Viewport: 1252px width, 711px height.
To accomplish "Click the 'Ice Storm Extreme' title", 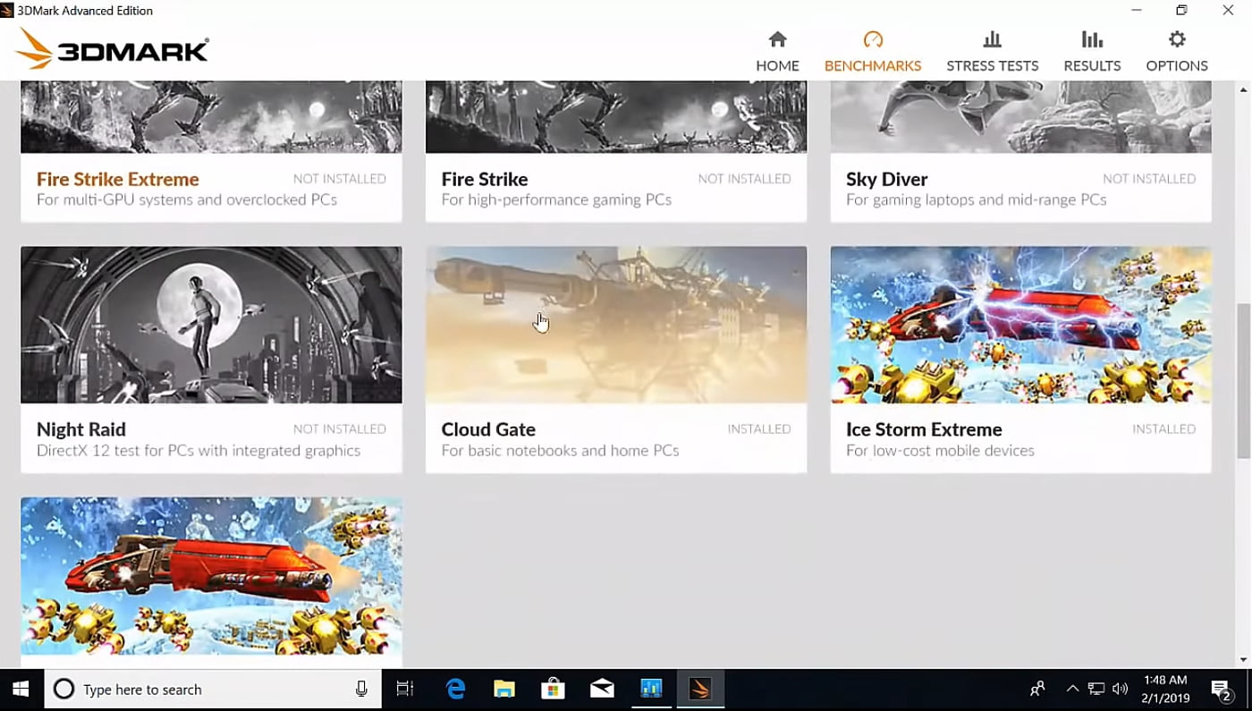I will (924, 429).
